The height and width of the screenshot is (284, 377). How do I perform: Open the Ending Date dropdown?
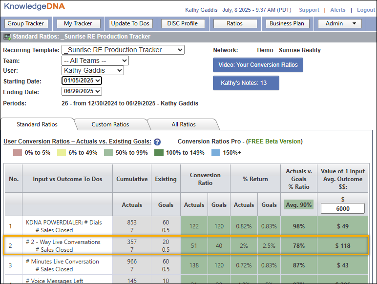point(82,91)
